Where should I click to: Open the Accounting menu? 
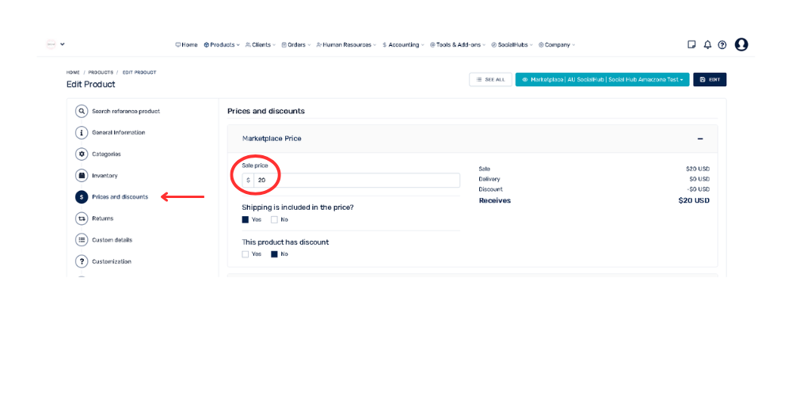(x=404, y=44)
